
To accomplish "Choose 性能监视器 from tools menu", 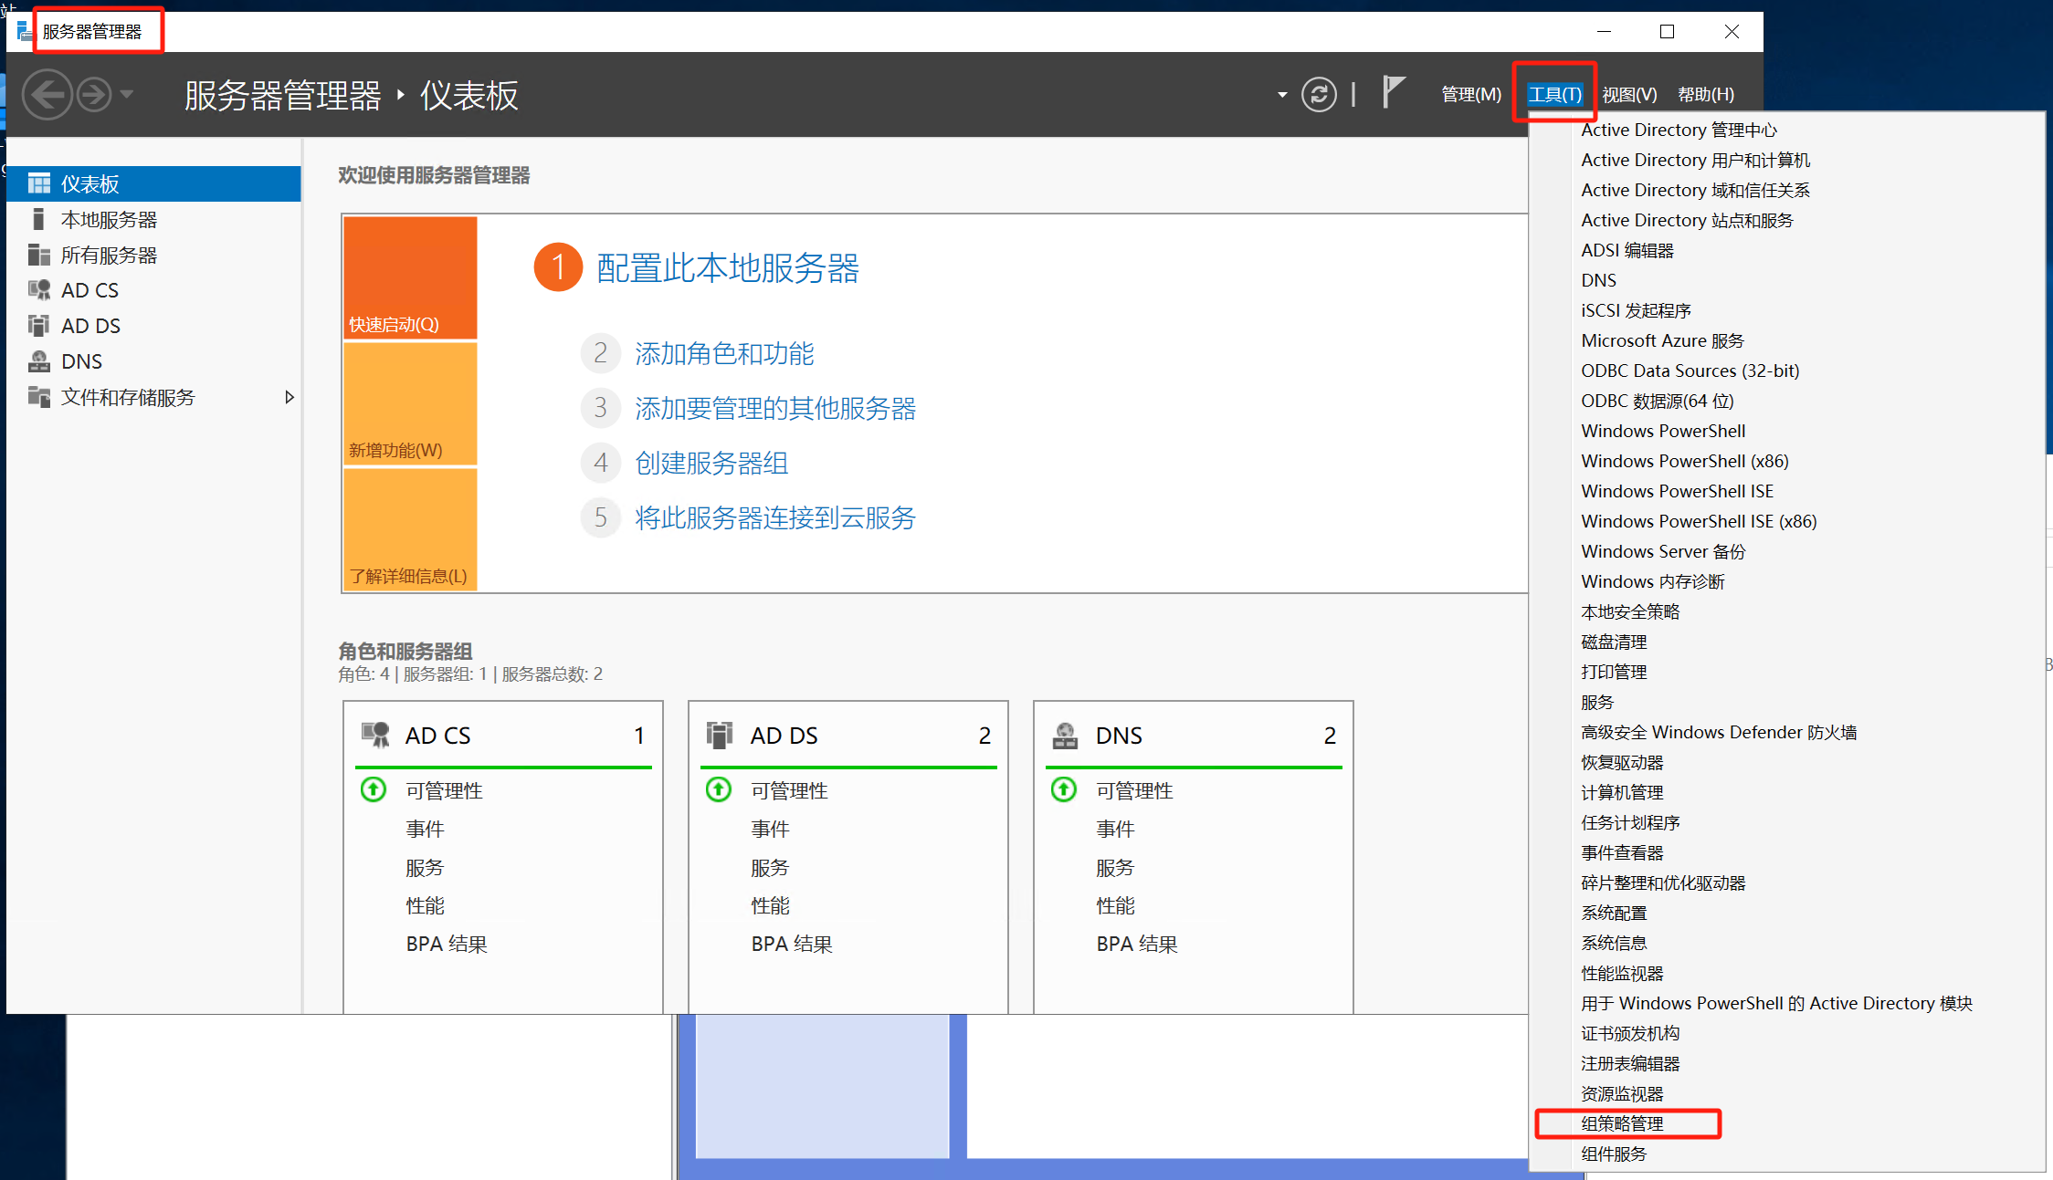I will point(1622,973).
